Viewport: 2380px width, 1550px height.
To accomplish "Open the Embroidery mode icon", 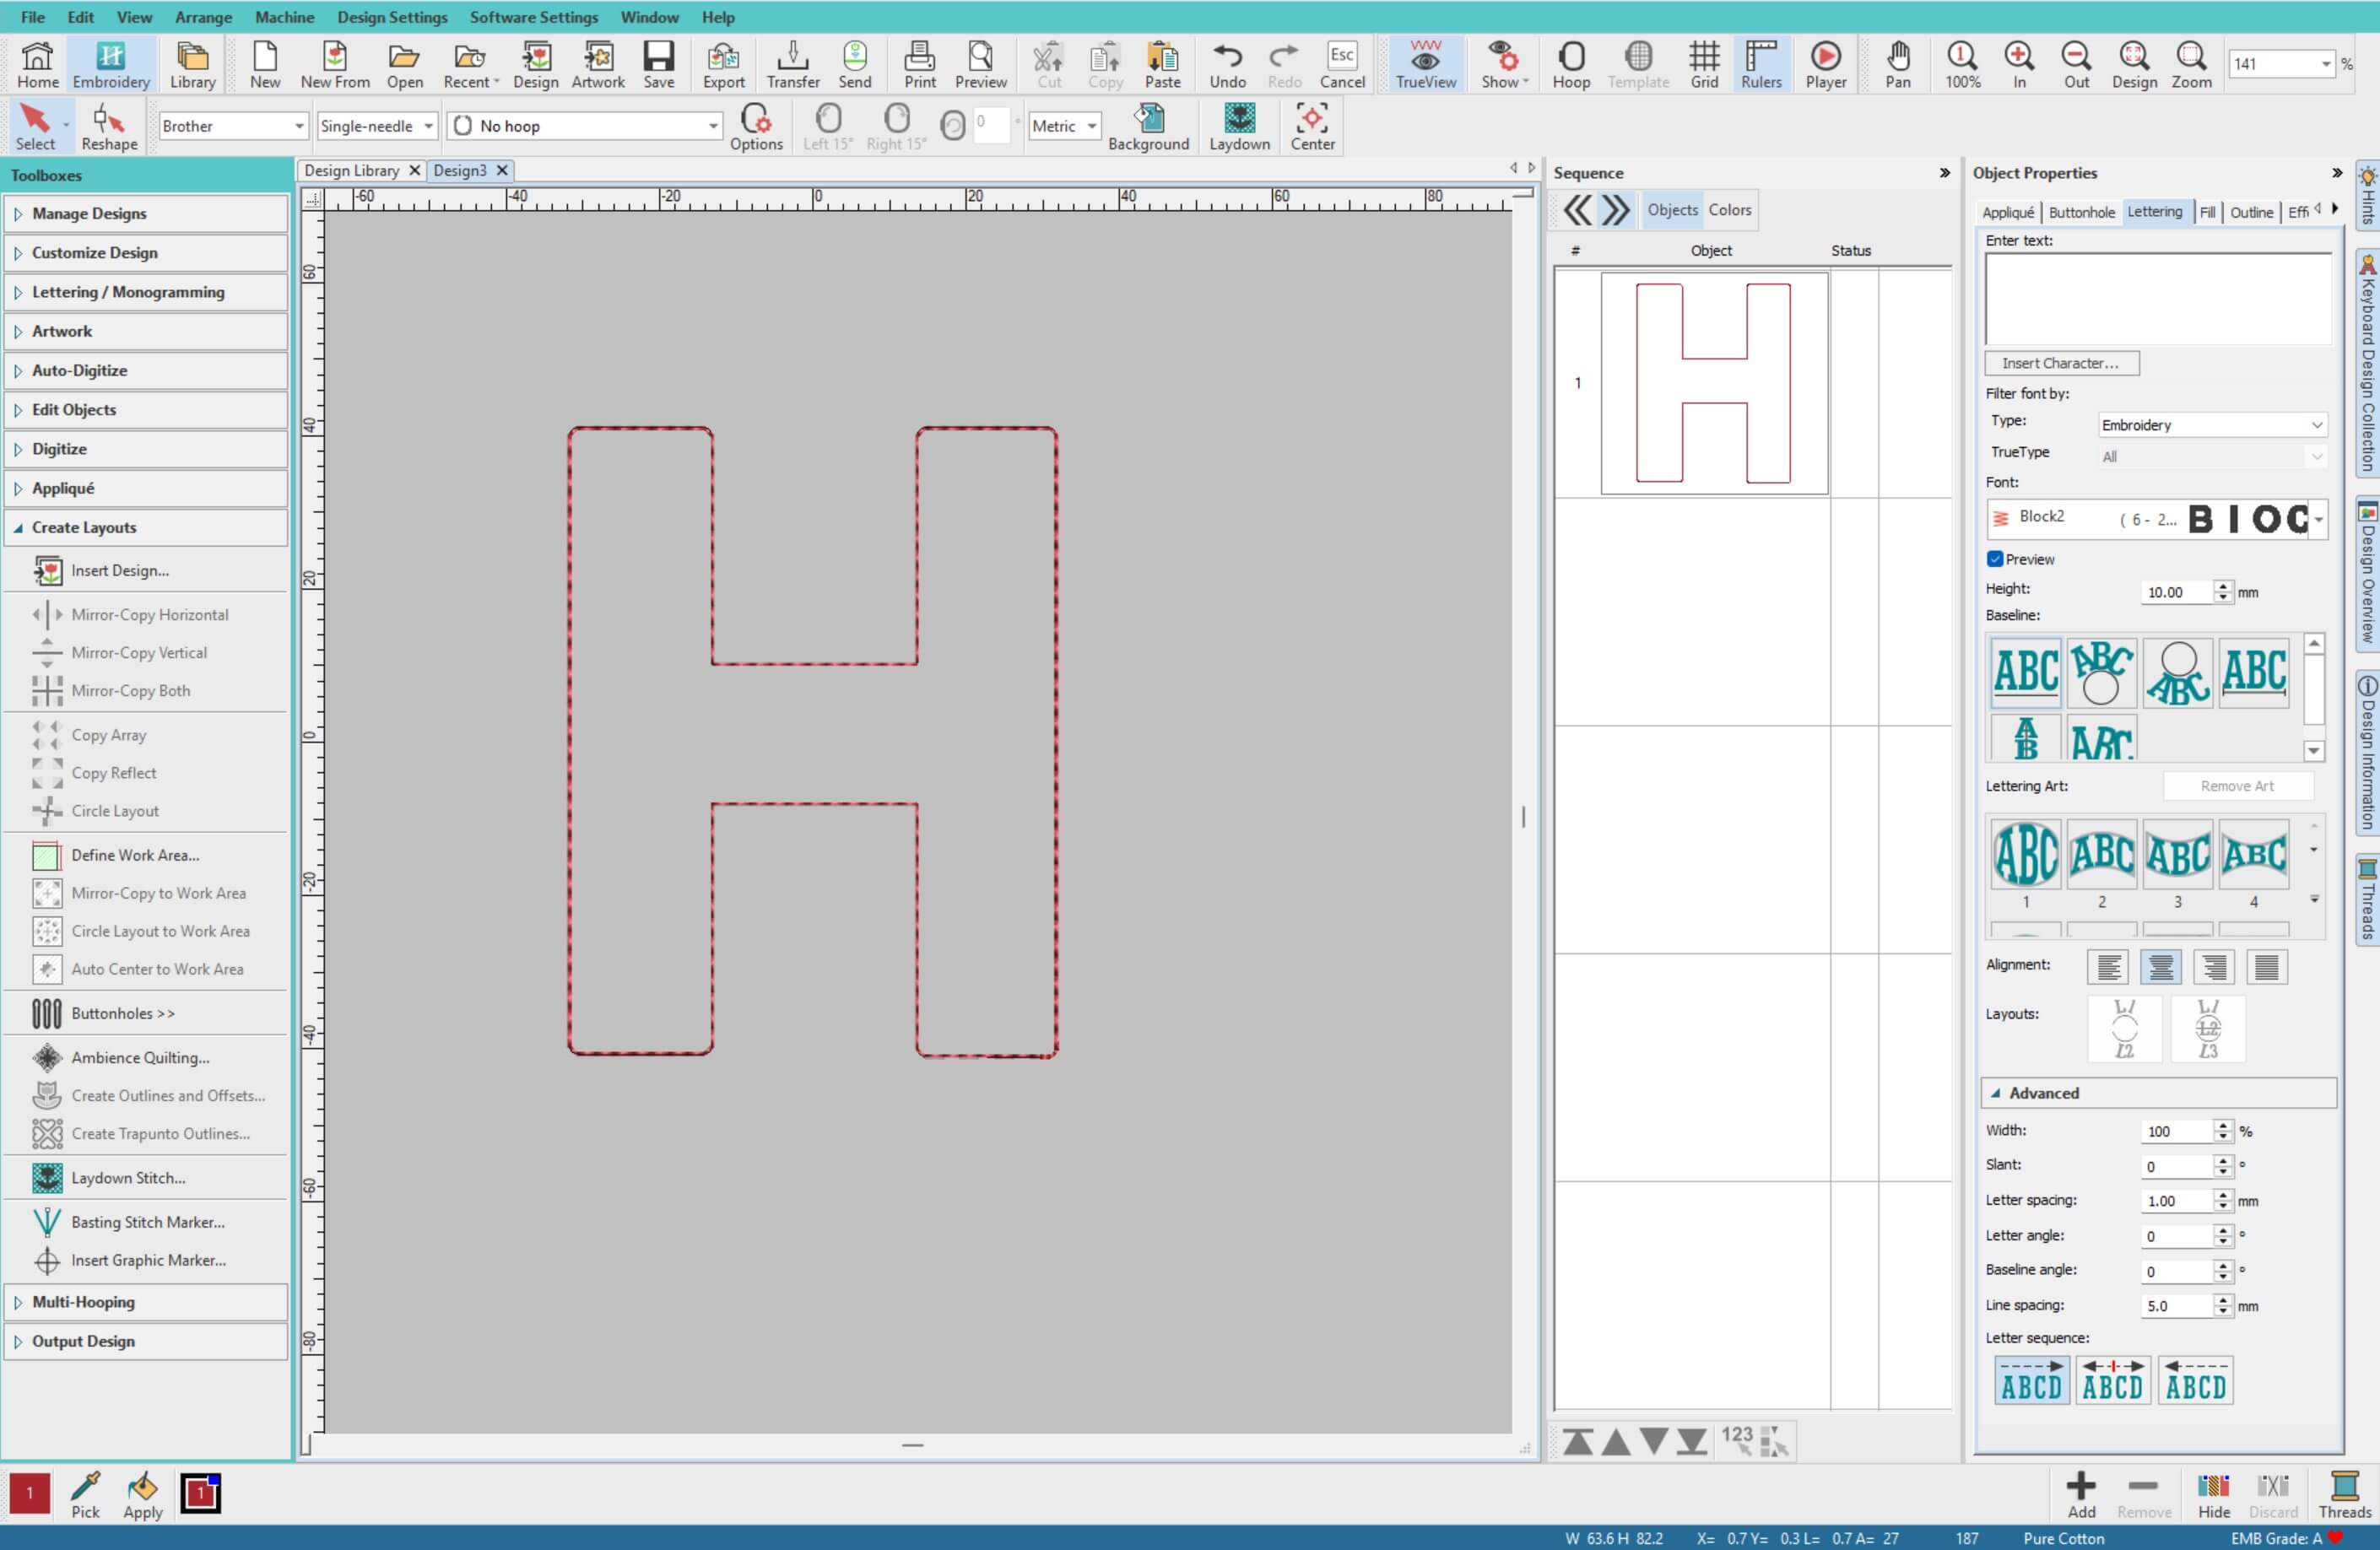I will pyautogui.click(x=111, y=64).
